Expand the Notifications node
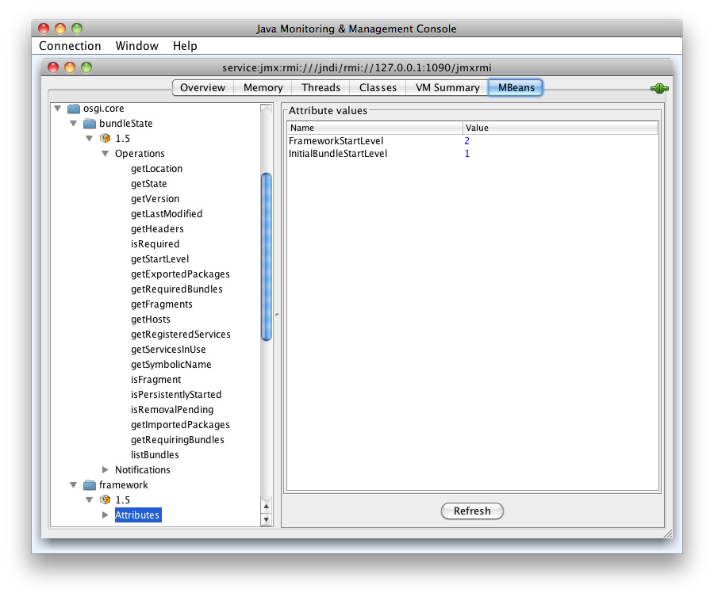Image resolution: width=714 pixels, height=597 pixels. (106, 469)
